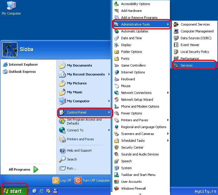Click the Run... icon
218x195 pixels.
[62, 168]
